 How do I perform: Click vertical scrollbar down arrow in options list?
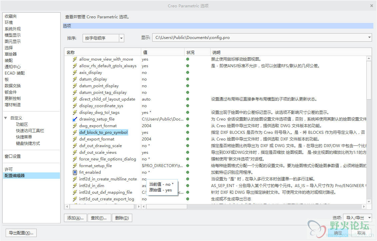[369, 202]
